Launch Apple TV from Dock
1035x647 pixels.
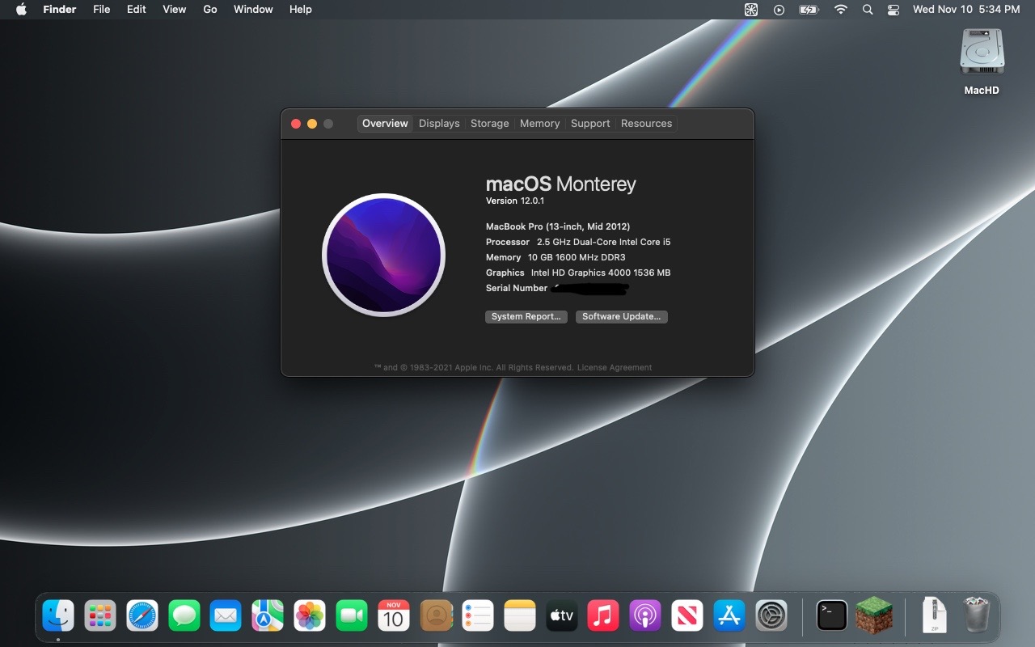click(562, 616)
